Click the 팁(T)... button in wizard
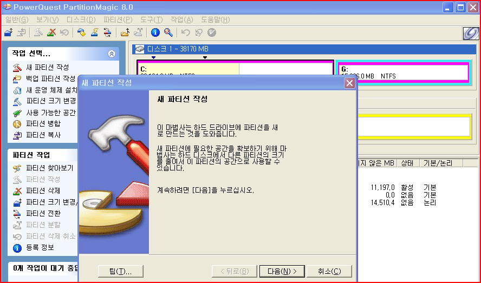This screenshot has width=481, height=283. [x=121, y=271]
